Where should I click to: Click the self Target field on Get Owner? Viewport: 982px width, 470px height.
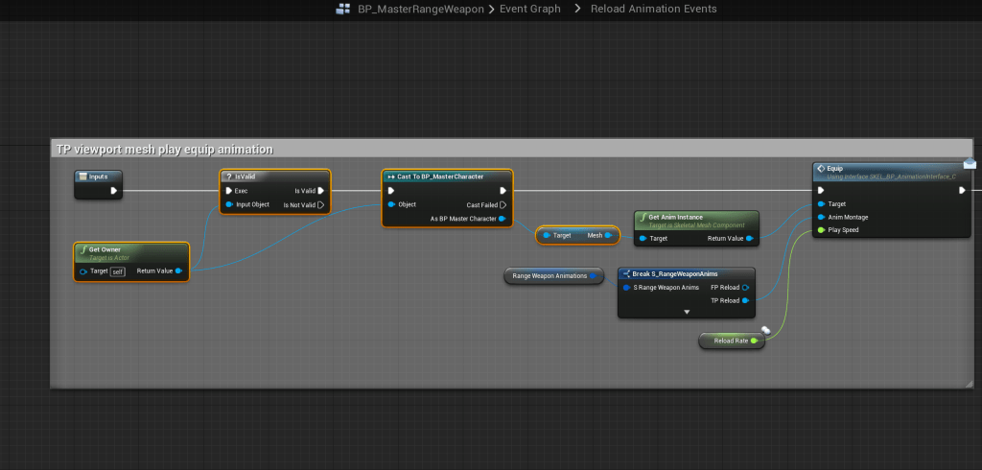pyautogui.click(x=116, y=271)
